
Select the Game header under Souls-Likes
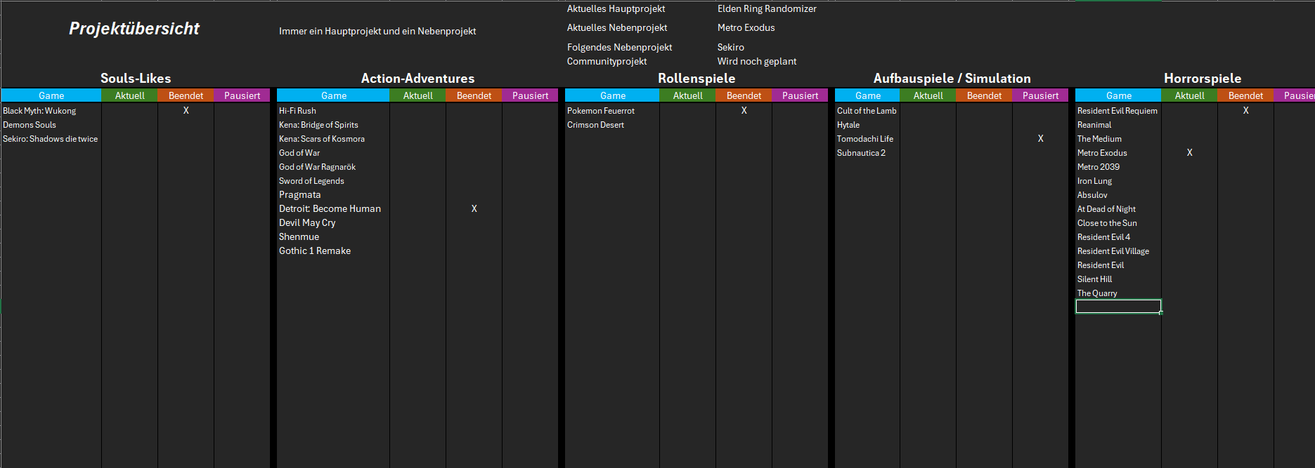pyautogui.click(x=51, y=95)
